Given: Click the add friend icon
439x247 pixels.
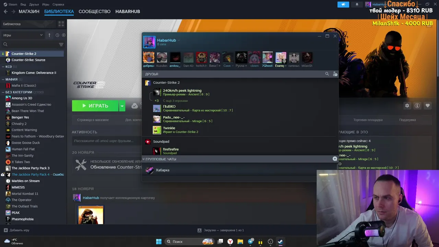Looking at the screenshot, I should [335, 74].
